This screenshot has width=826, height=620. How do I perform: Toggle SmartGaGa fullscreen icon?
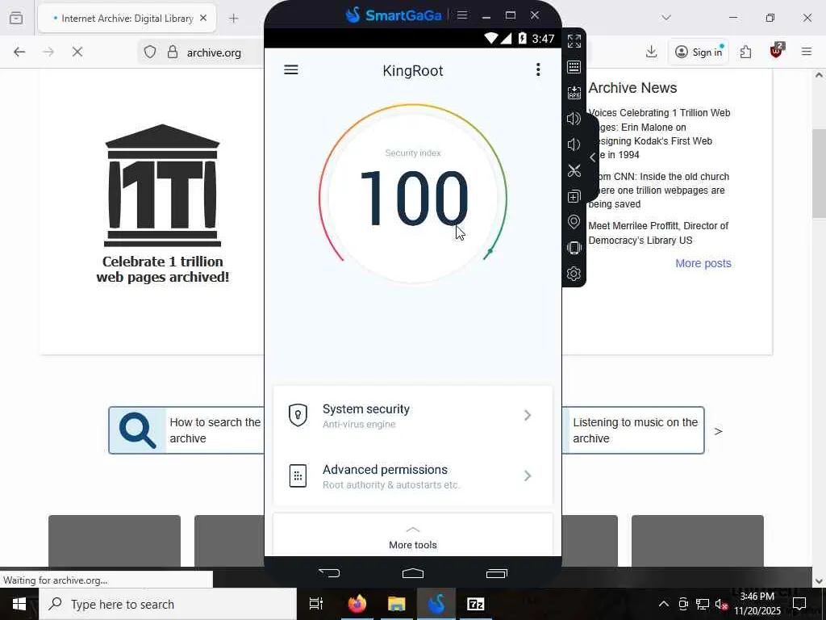pos(574,41)
